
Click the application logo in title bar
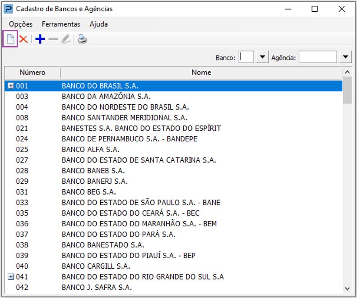click(x=8, y=9)
